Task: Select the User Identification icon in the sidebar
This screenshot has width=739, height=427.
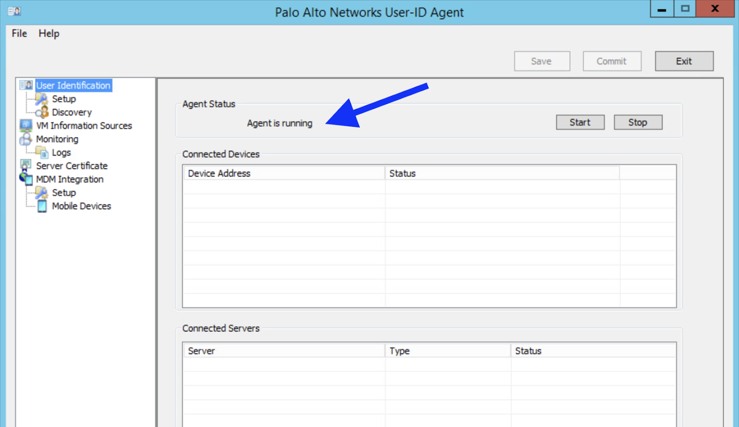Action: point(26,85)
